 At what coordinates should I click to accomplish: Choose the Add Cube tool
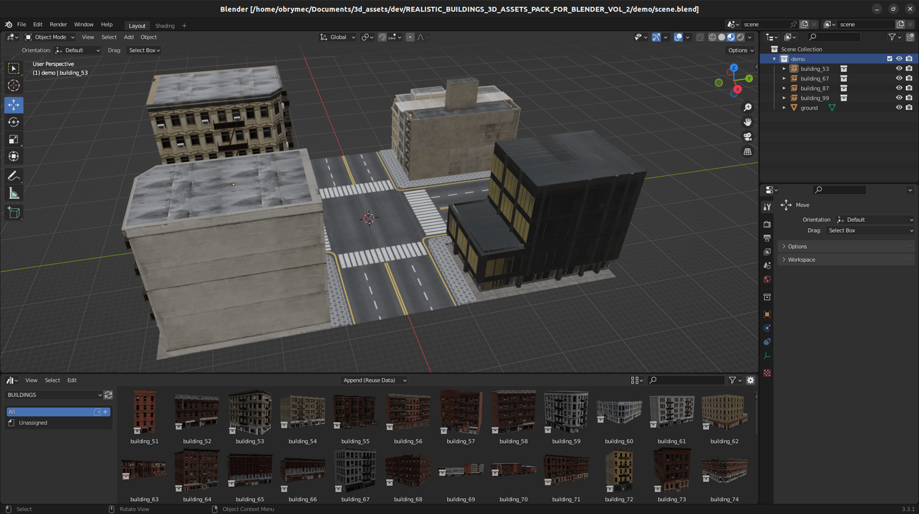coord(13,213)
